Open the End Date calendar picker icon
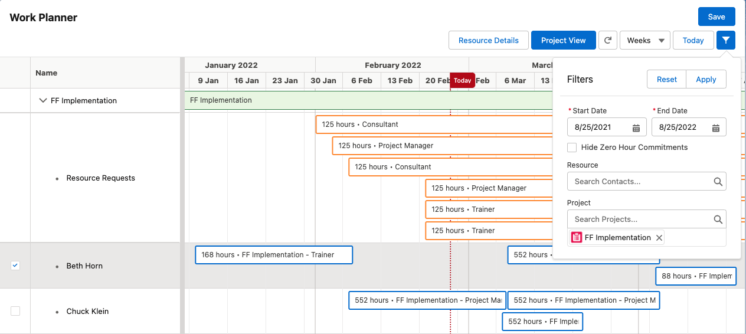The image size is (746, 334). pyautogui.click(x=715, y=127)
